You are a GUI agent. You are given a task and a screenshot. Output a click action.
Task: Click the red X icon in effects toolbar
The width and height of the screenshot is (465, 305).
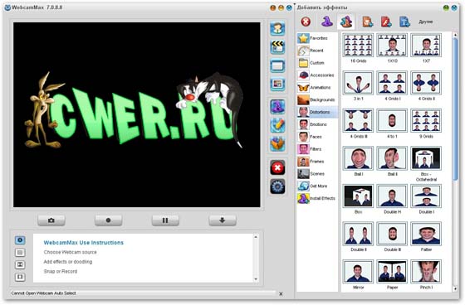click(306, 22)
